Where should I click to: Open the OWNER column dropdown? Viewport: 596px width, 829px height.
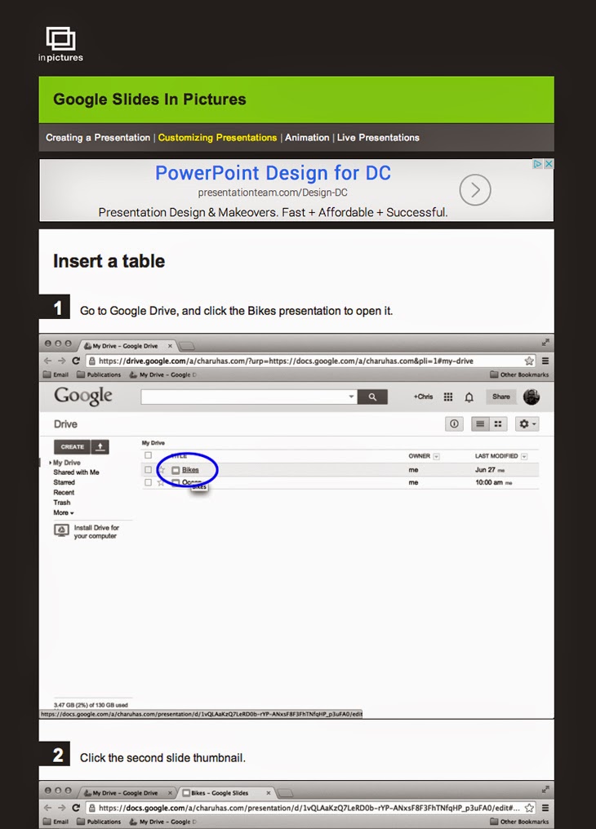(x=436, y=456)
